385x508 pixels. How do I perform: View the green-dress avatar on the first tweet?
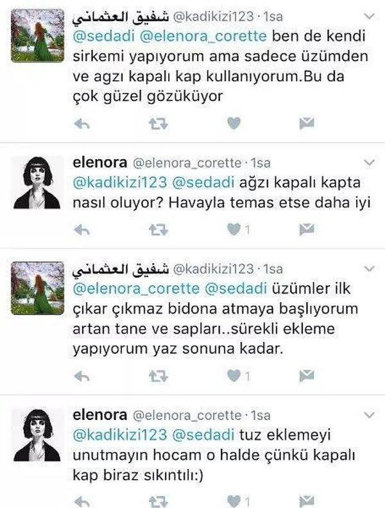click(x=38, y=35)
